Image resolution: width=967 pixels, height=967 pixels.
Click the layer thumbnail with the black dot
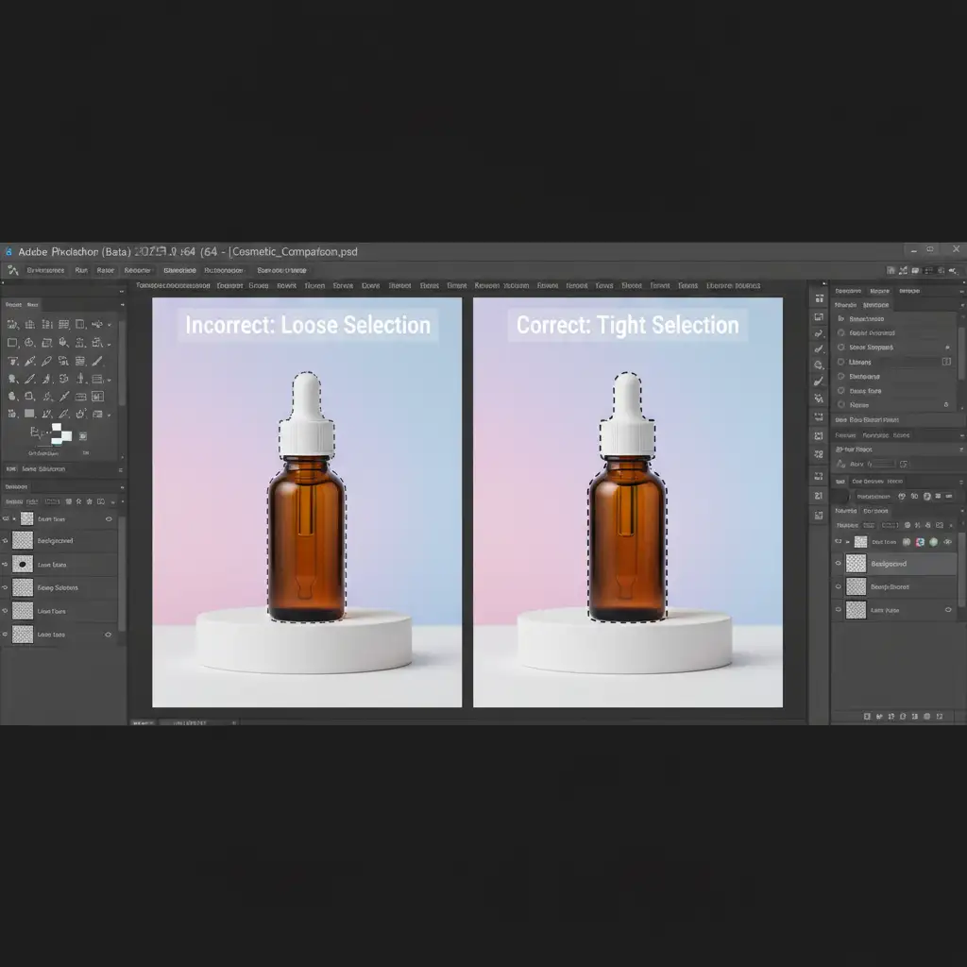click(23, 564)
